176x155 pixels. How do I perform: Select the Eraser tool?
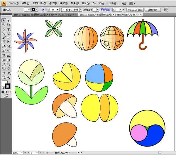4,42
